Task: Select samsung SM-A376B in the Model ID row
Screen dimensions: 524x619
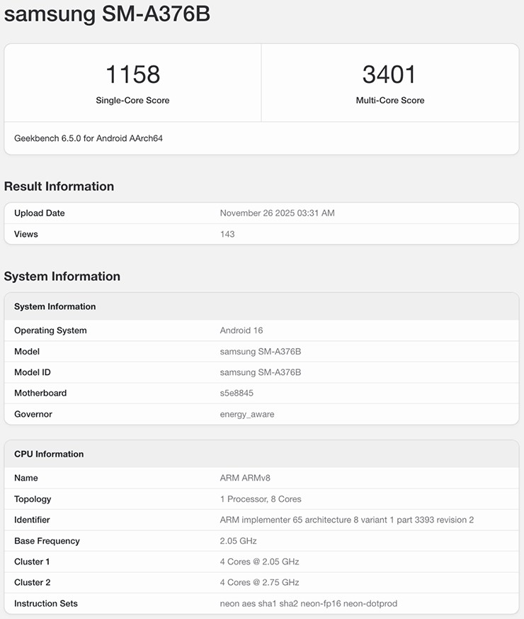Action: [260, 372]
